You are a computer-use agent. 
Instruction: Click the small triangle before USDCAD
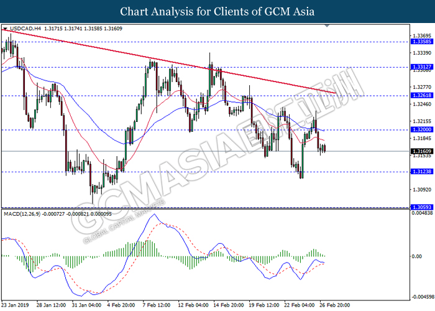5,29
